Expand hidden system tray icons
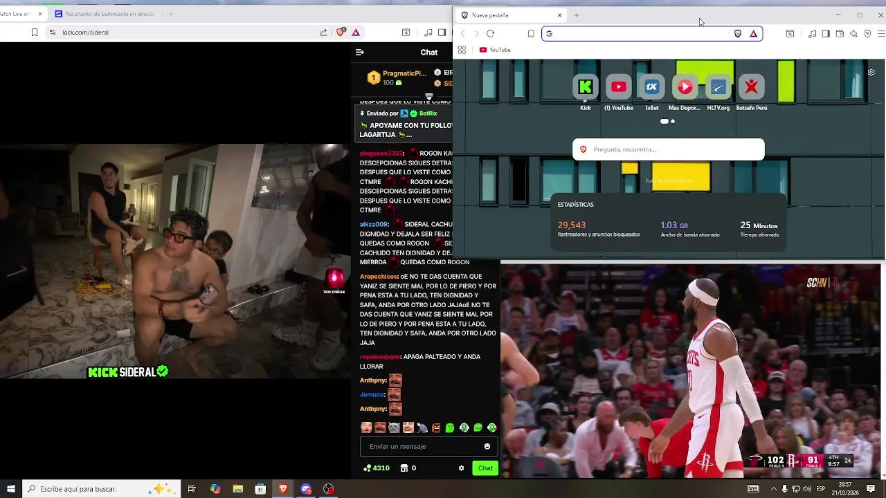 pos(773,489)
